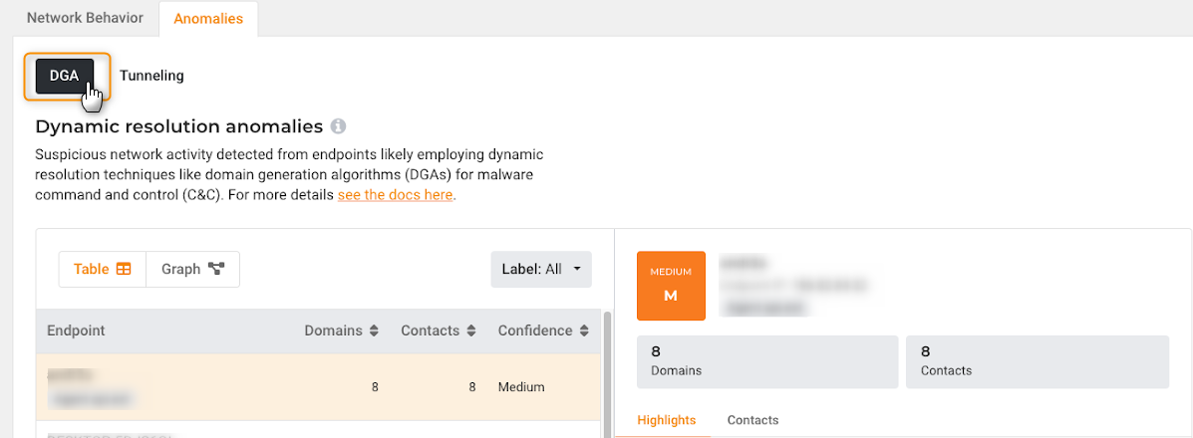Switch to the Contacts tab in details panel

752,420
